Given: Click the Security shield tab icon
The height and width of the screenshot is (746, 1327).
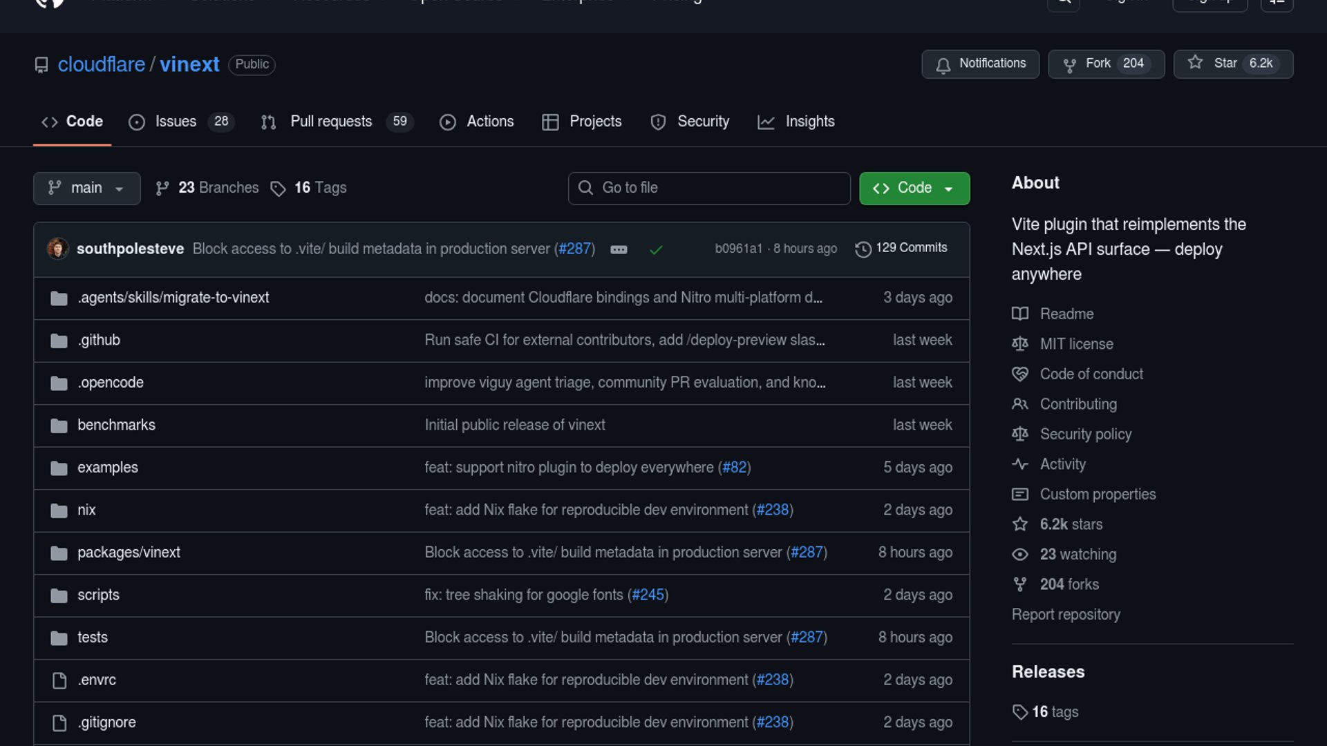Looking at the screenshot, I should click(x=658, y=122).
